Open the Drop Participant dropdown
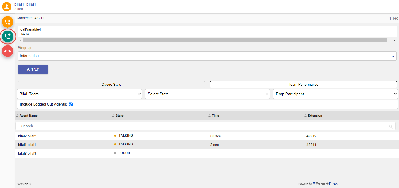Screen dimensions: 399x188 (x=335, y=94)
